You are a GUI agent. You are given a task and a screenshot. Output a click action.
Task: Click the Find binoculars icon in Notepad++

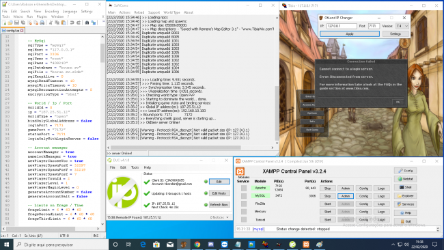click(87, 23)
